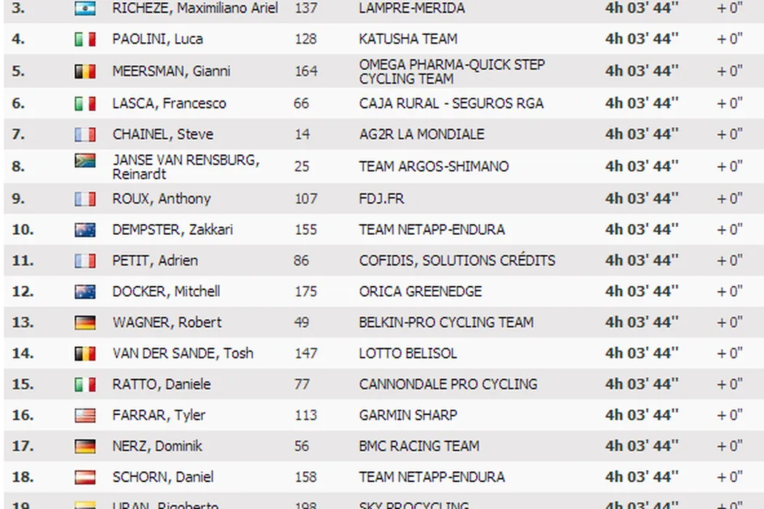Click the BMC RACING TEAM entry

pyautogui.click(x=419, y=446)
